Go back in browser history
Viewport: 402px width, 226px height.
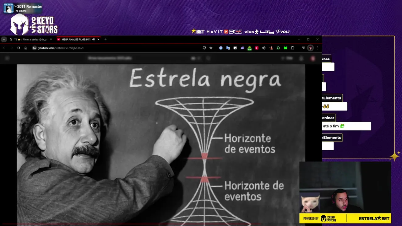[4, 48]
